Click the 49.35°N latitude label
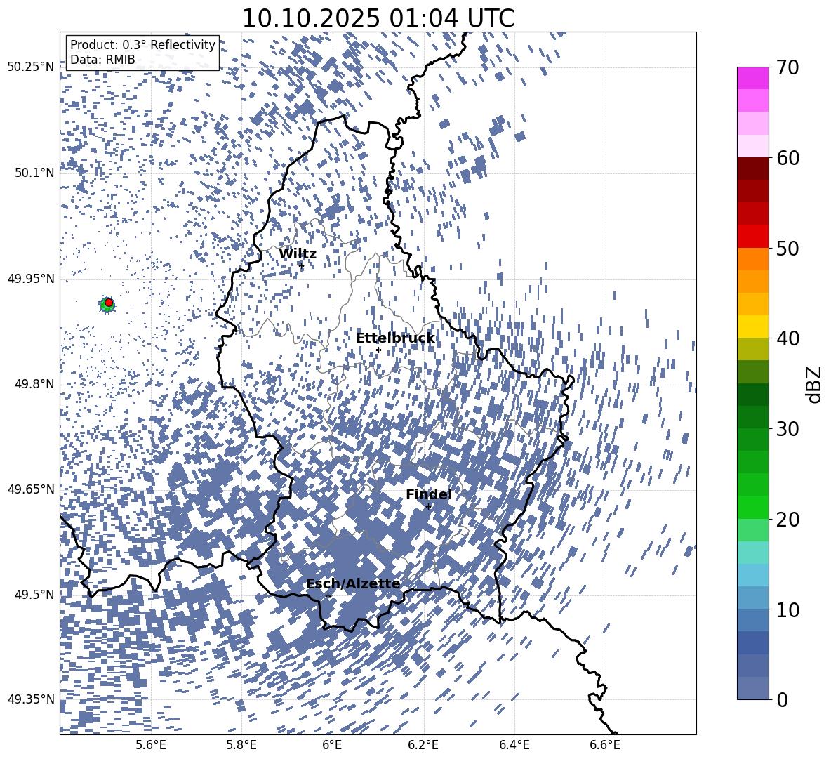Viewport: 831px width, 759px height. [x=31, y=699]
